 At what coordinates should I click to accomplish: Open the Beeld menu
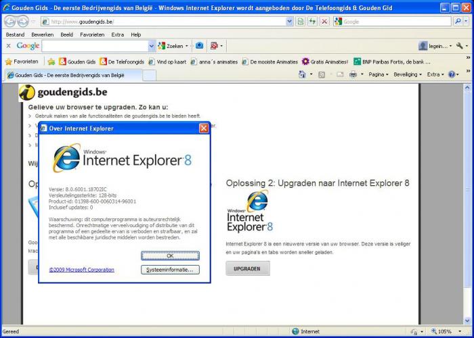pos(67,34)
